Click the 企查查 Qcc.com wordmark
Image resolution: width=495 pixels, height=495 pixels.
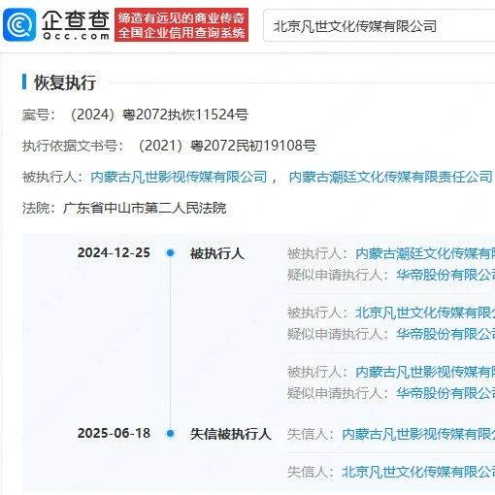(76, 25)
